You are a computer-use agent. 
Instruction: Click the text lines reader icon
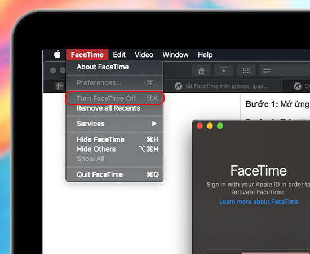click(267, 71)
